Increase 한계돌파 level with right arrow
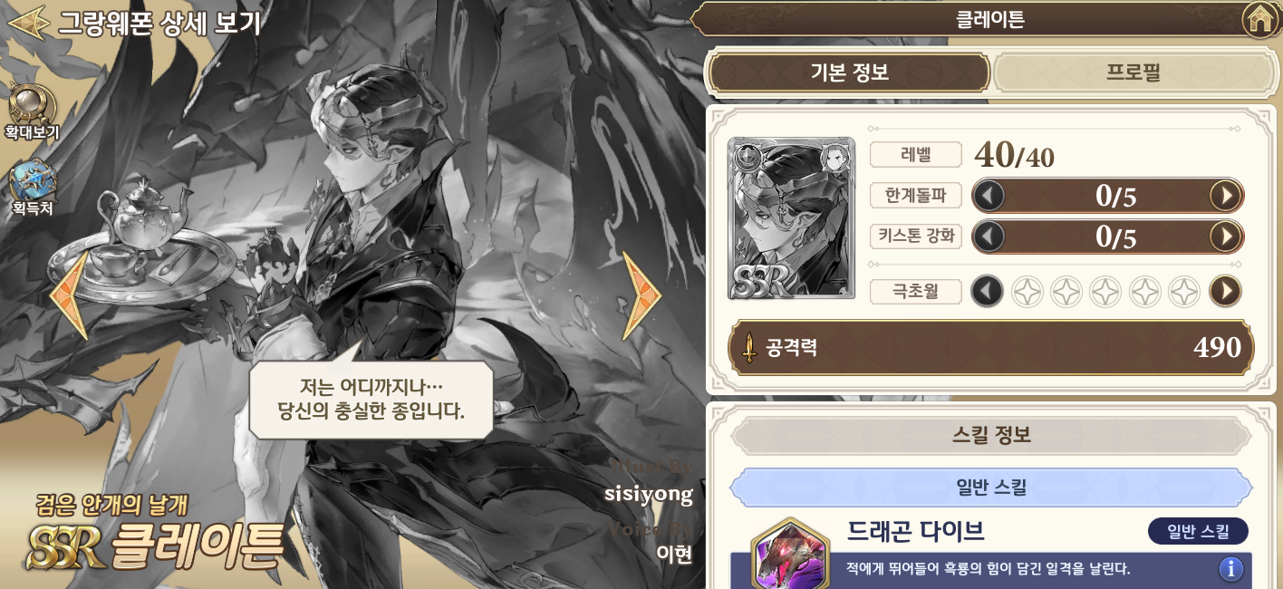Screen dimensions: 1283x589 (1225, 195)
